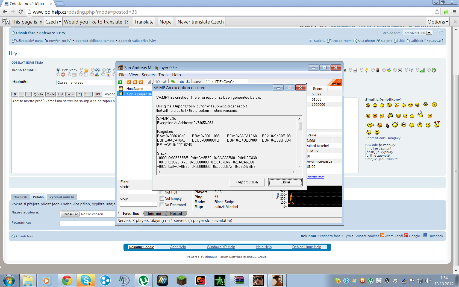Open the Help menu in SA-MP
The image size is (459, 287).
(x=176, y=75)
